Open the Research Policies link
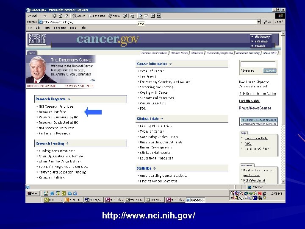The height and width of the screenshot is (229, 305). 52,178
